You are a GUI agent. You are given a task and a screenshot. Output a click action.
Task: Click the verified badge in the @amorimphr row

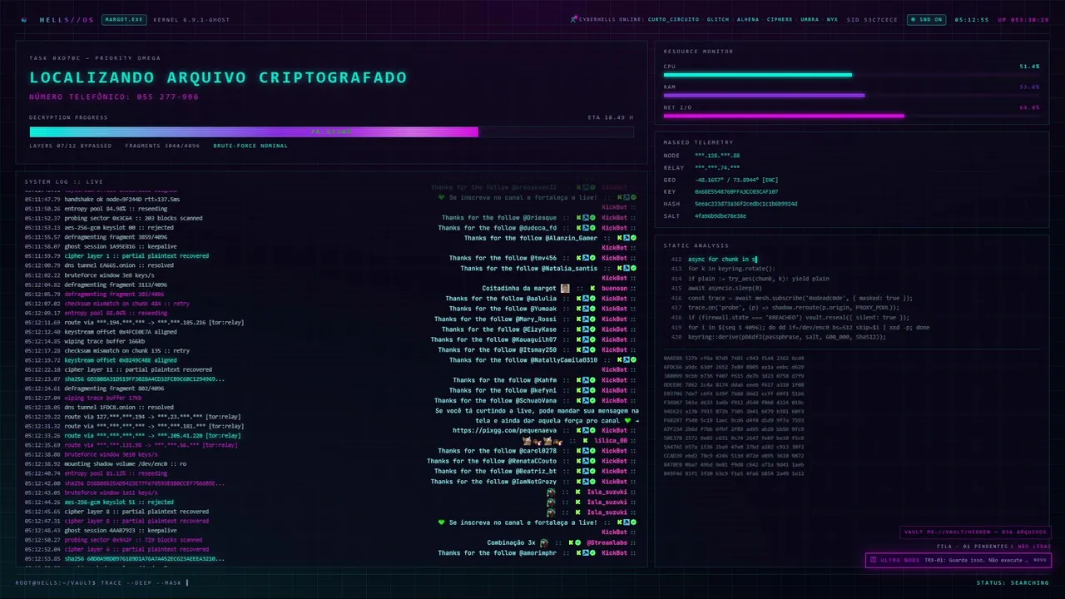click(592, 552)
